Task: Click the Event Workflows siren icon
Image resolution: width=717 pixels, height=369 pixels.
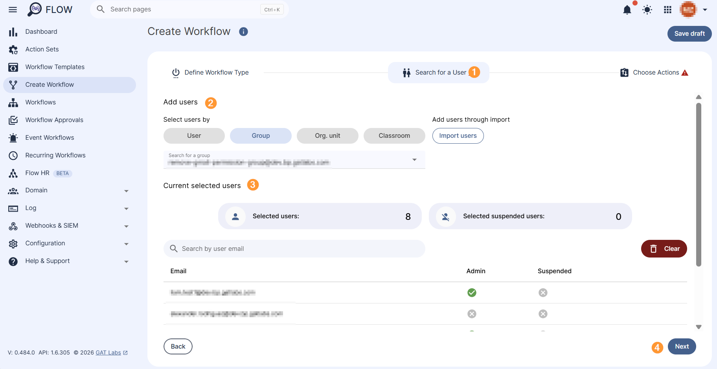Action: (13, 138)
